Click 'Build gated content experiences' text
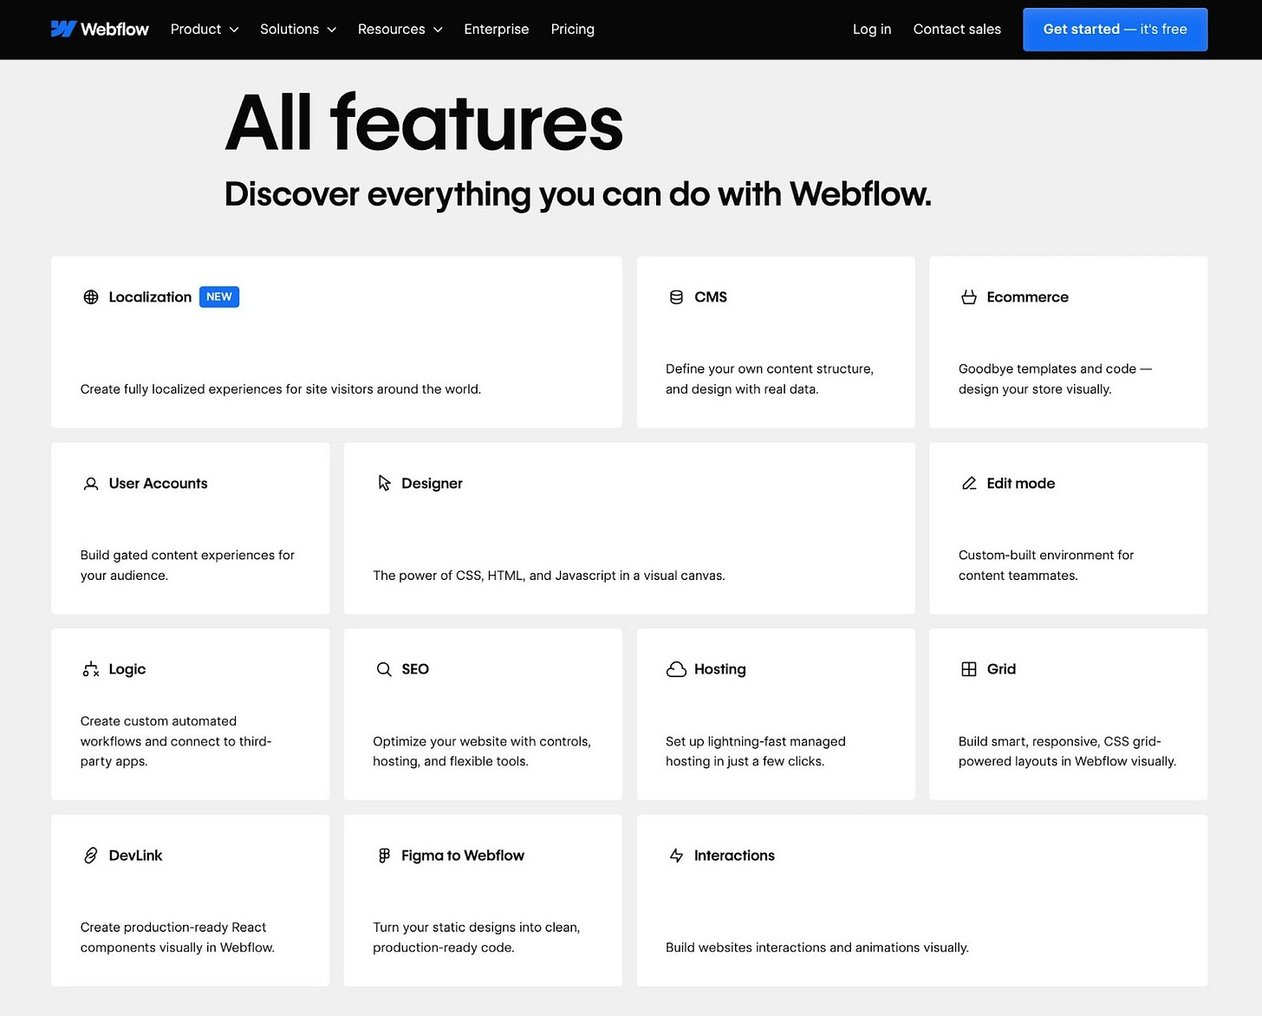The image size is (1262, 1016). coord(187,565)
